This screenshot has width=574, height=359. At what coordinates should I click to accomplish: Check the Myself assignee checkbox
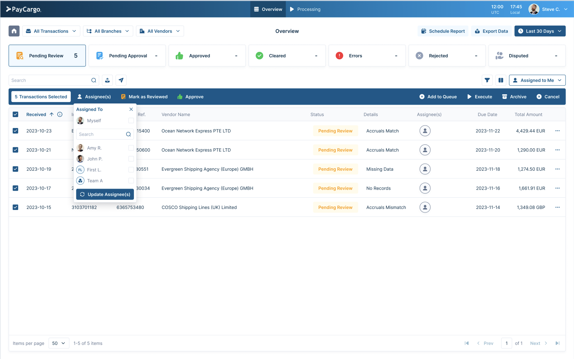[x=131, y=121]
